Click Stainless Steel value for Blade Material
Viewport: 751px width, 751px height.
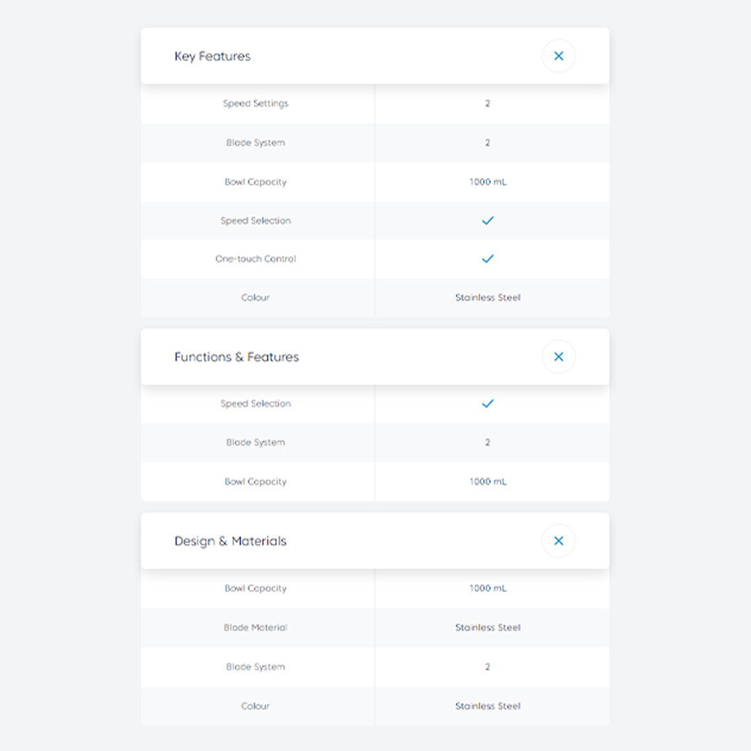click(x=487, y=627)
